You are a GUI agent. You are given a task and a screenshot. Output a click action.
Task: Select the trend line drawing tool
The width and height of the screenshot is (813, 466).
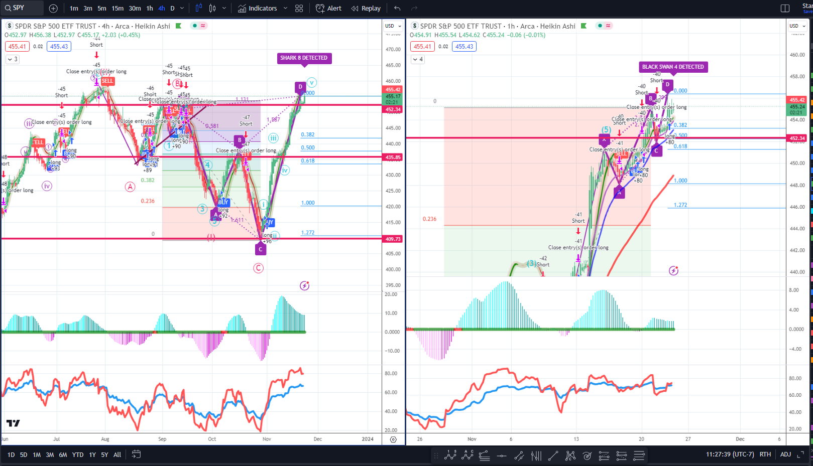(x=553, y=455)
